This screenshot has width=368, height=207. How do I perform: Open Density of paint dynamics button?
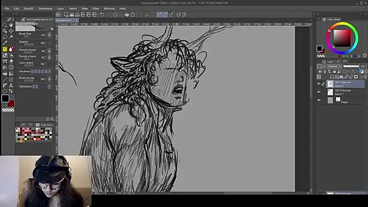(x=49, y=57)
